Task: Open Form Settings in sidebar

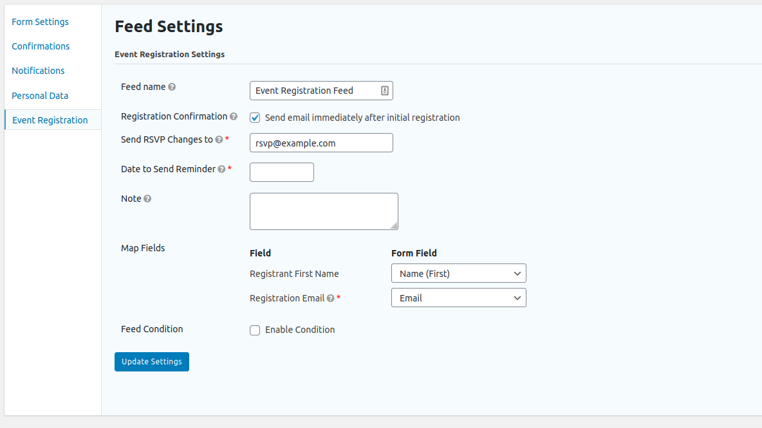Action: click(x=40, y=22)
